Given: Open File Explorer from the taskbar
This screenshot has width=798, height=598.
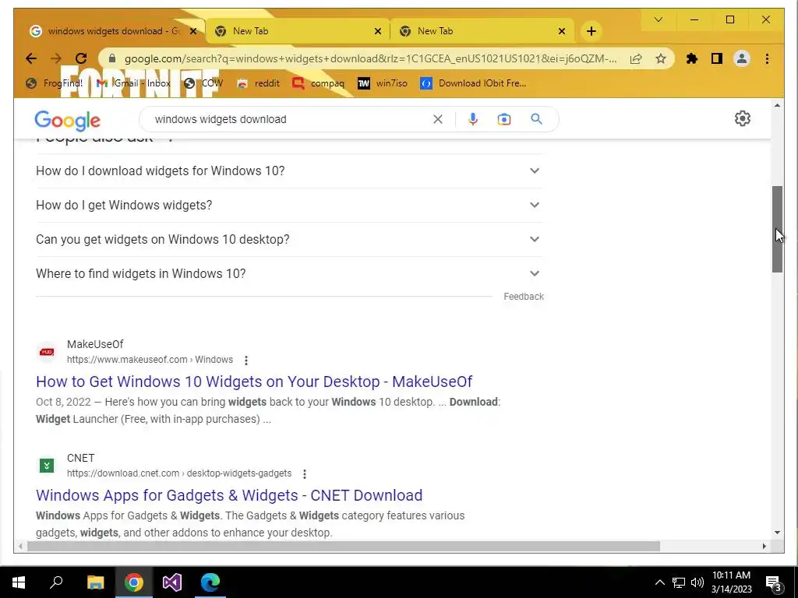Looking at the screenshot, I should pyautogui.click(x=95, y=582).
